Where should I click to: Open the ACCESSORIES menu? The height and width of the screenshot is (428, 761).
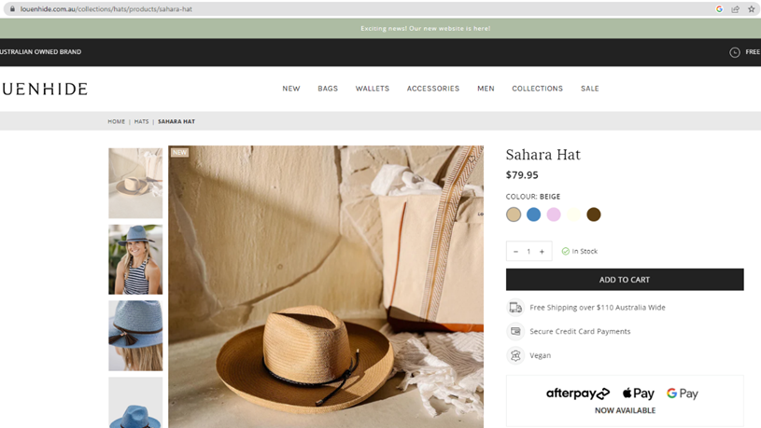pyautogui.click(x=433, y=89)
